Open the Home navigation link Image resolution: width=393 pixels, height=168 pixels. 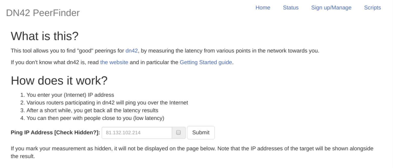pos(263,8)
